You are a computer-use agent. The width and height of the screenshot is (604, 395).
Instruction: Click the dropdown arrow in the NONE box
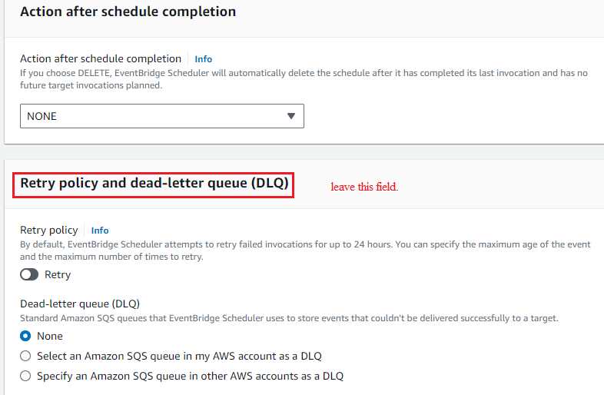(x=290, y=116)
